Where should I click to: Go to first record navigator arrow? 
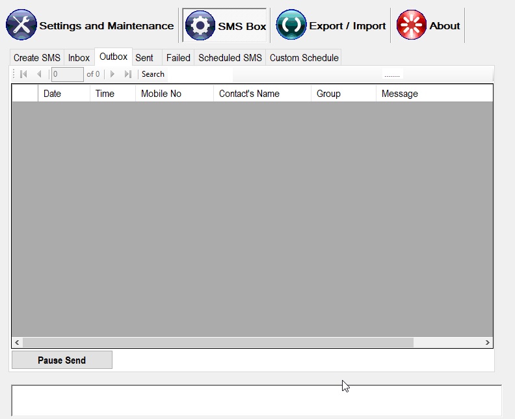pyautogui.click(x=23, y=74)
